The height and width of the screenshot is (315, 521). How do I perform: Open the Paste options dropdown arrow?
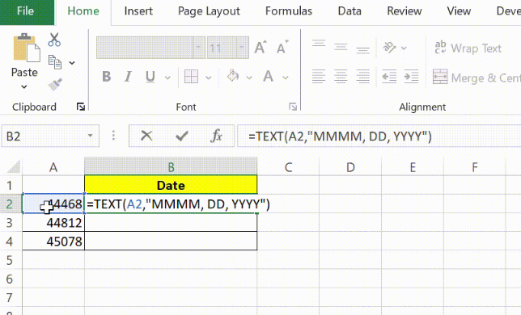24,87
